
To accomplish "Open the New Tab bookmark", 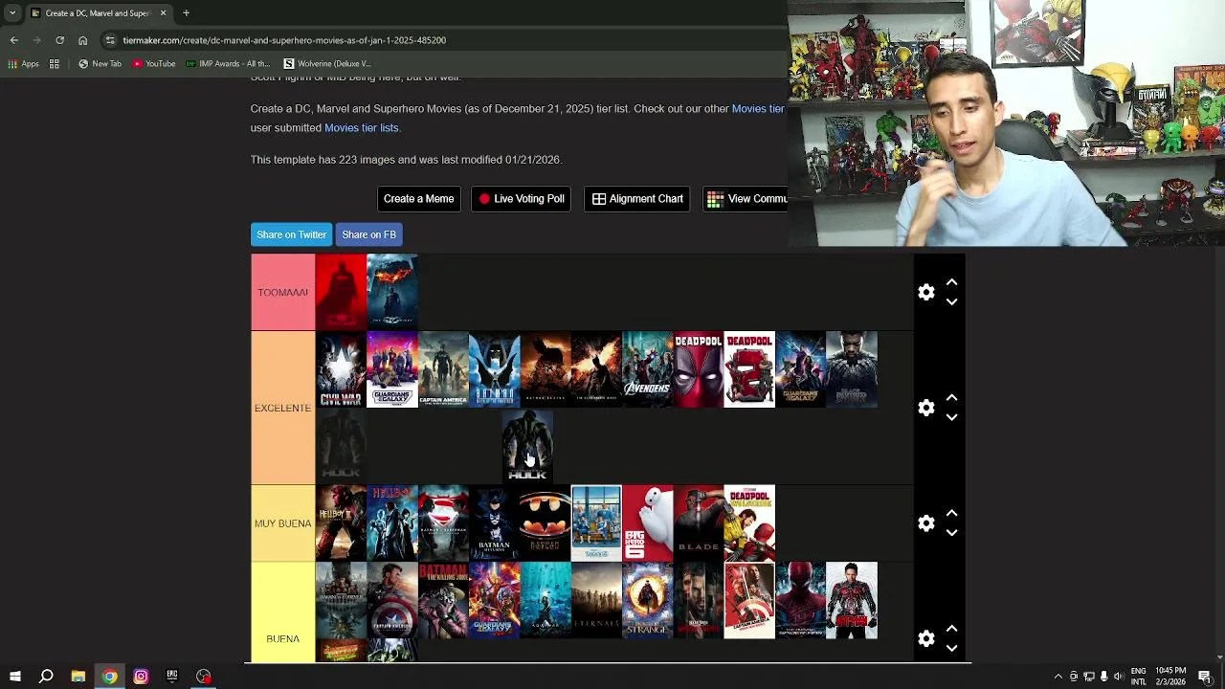I will [100, 64].
